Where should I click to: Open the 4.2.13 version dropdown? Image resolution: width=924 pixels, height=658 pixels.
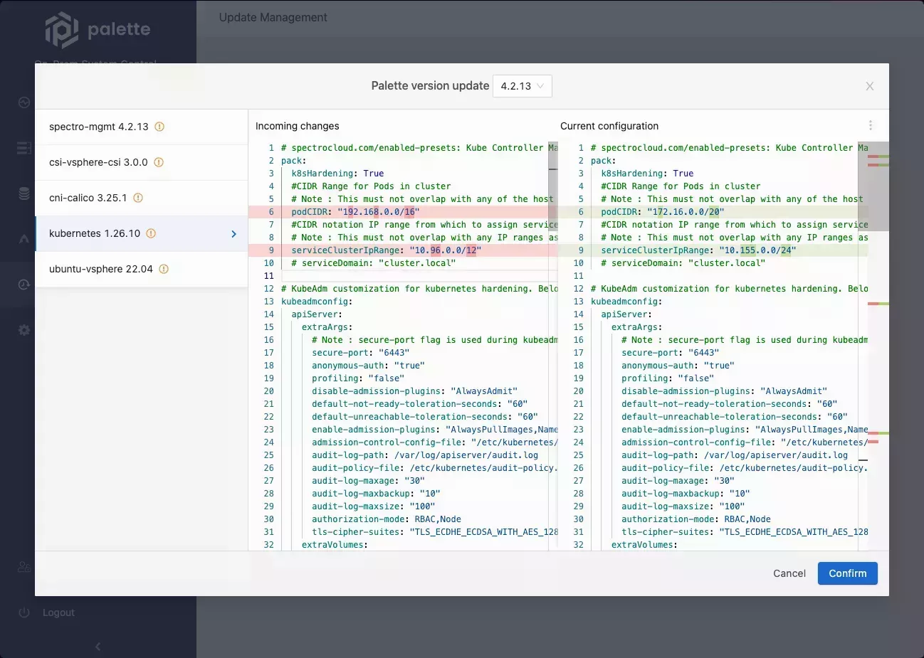coord(523,85)
